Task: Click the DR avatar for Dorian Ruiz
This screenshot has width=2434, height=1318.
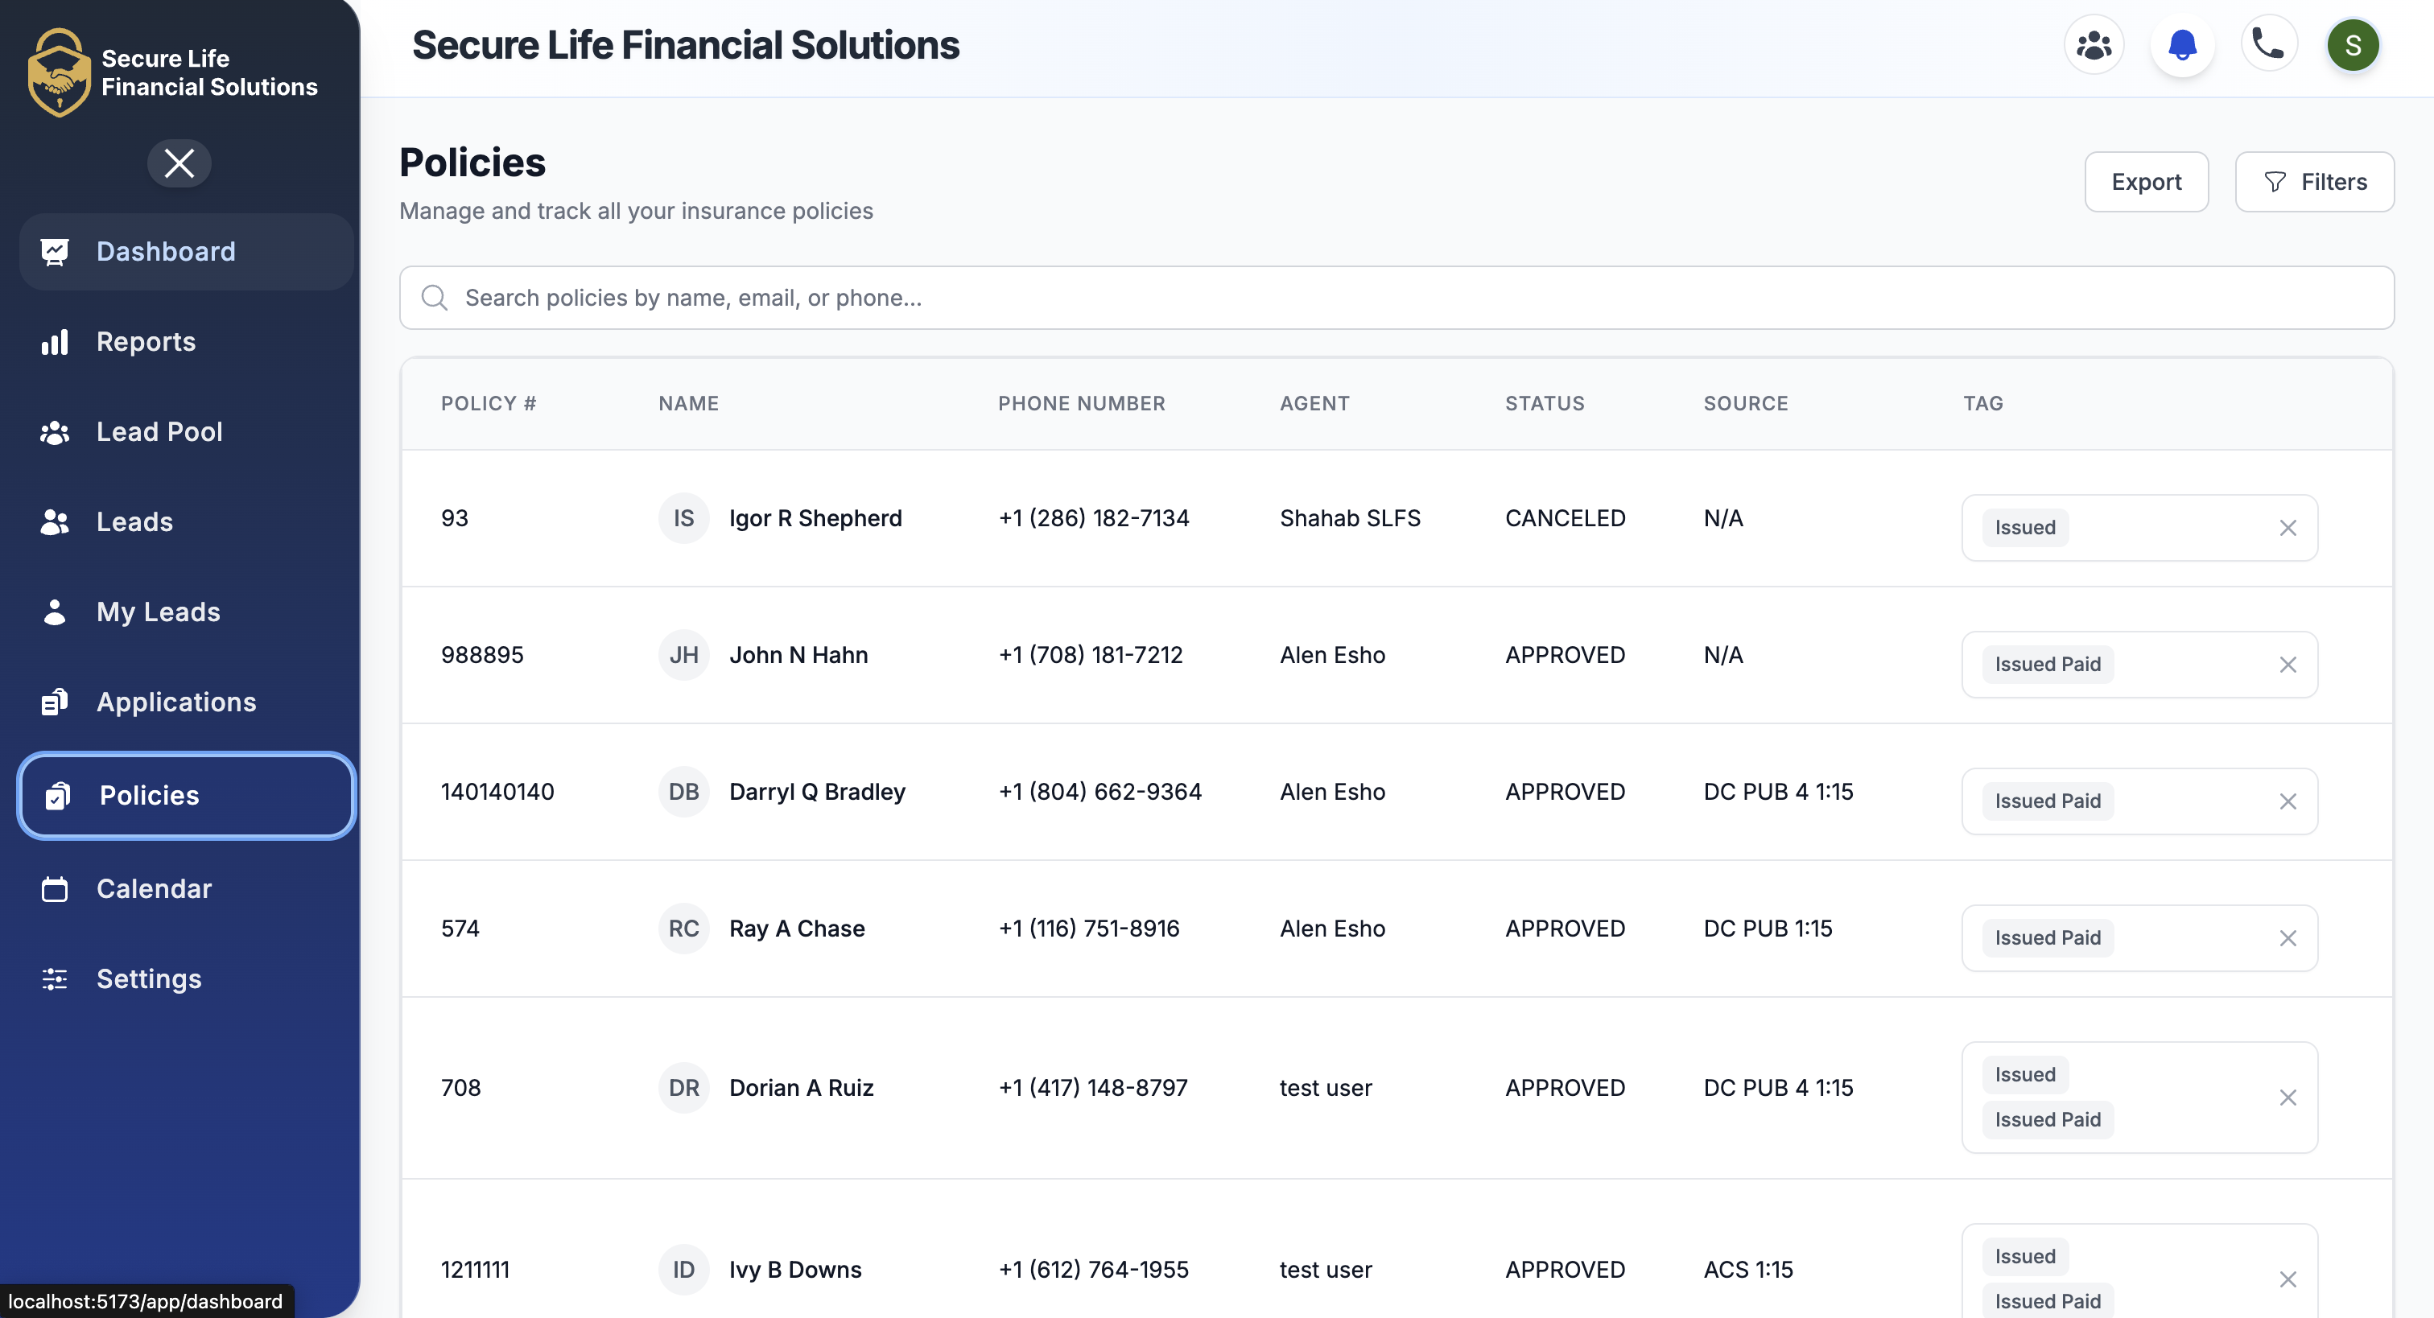Action: pyautogui.click(x=683, y=1087)
